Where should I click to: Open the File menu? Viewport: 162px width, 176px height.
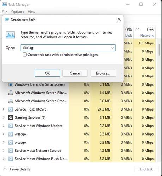point(5,12)
